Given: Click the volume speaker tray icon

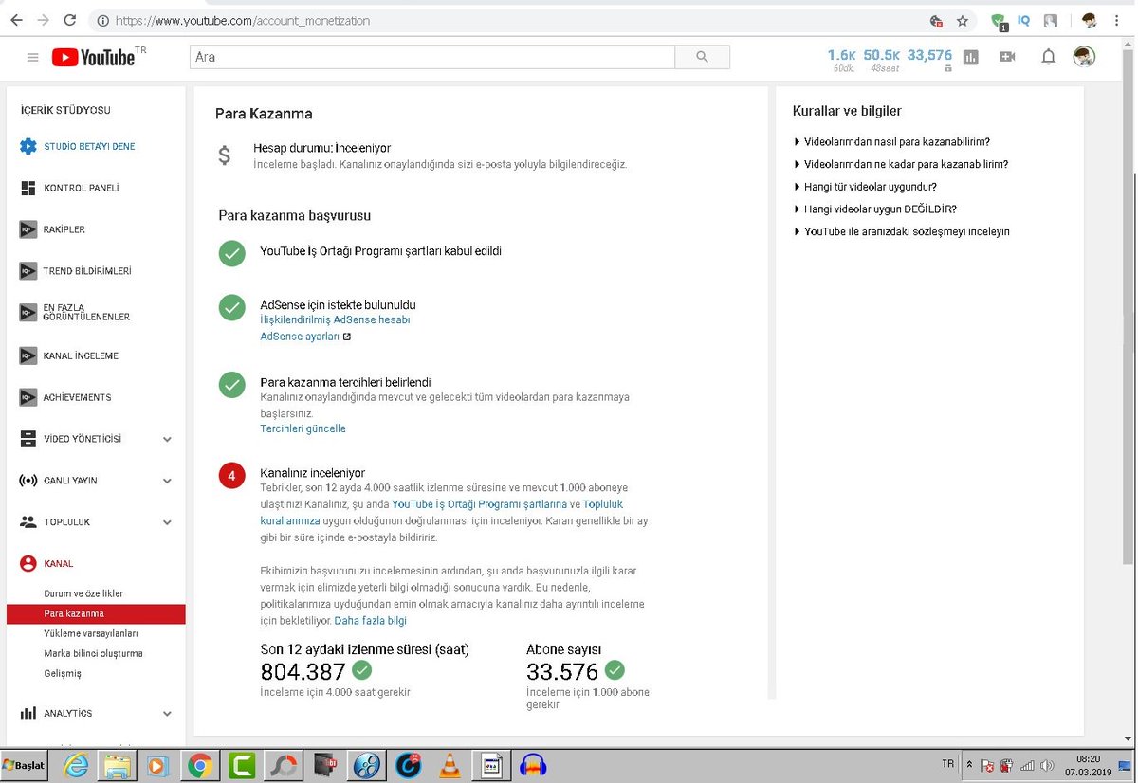Looking at the screenshot, I should click(1046, 765).
